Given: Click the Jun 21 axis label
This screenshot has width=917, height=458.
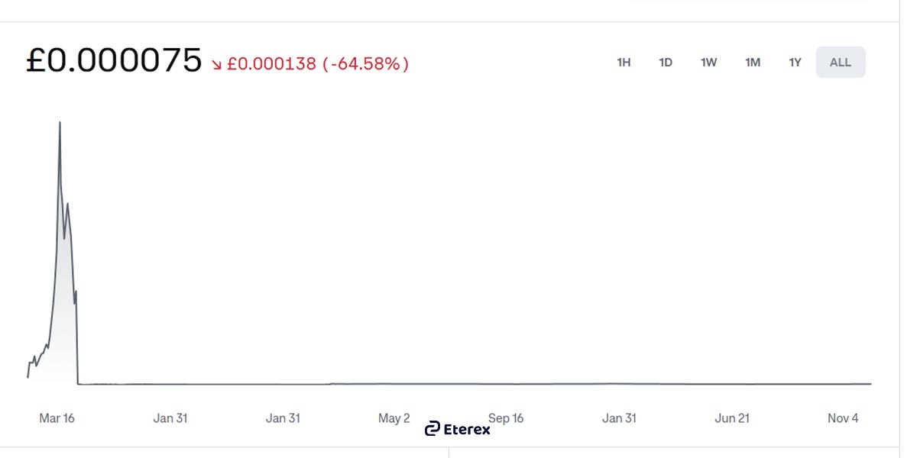Looking at the screenshot, I should (x=731, y=418).
